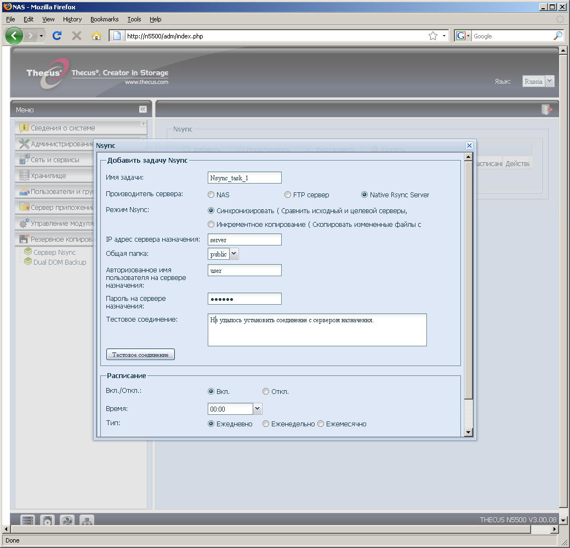Close the Nsync dialog with the X

469,145
